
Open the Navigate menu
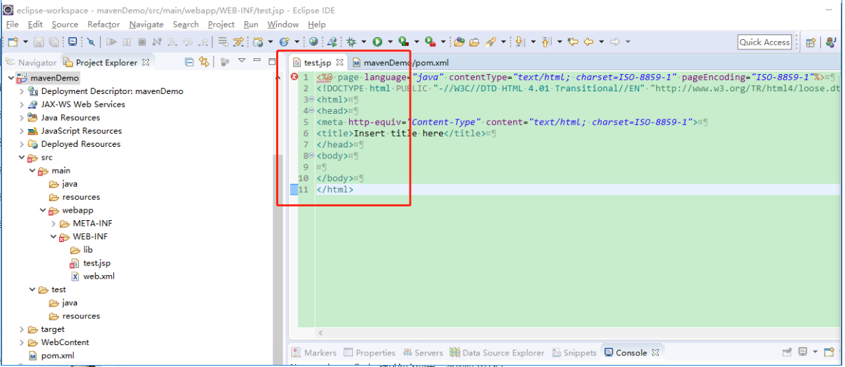[146, 24]
